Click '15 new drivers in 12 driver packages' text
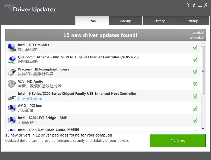The height and width of the screenshot is (160, 211). click(59, 135)
